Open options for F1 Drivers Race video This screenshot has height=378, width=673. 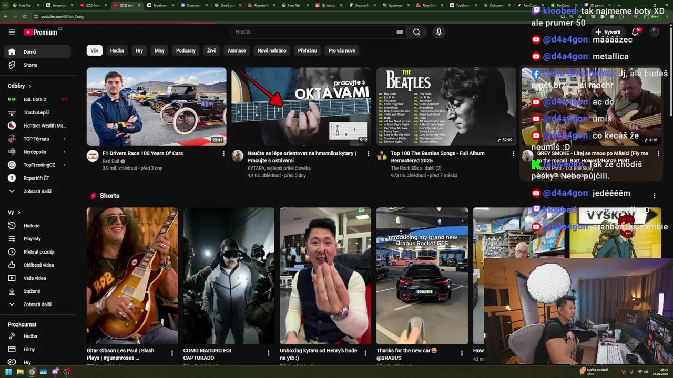223,154
